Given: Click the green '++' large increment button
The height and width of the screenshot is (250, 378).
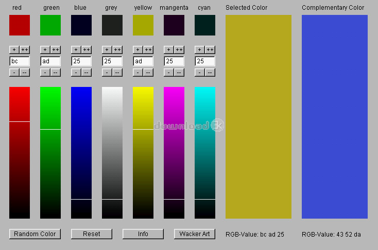Looking at the screenshot, I should pyautogui.click(x=56, y=49).
